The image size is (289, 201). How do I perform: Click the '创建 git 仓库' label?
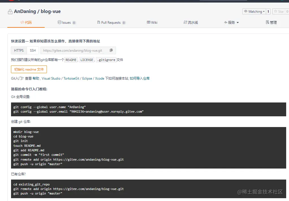21,122
